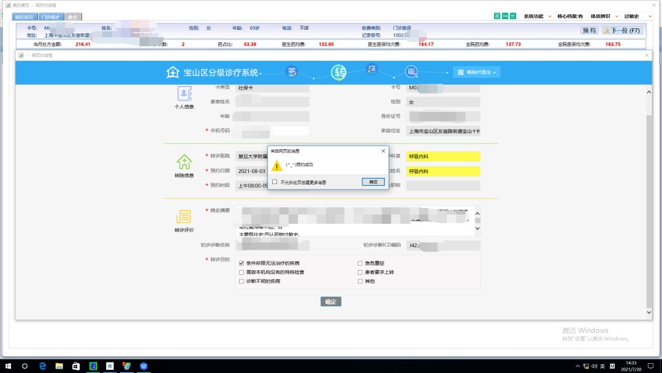This screenshot has height=373, width=662.
Task: Click the green 家 icon in toolbar
Action: coord(497,16)
